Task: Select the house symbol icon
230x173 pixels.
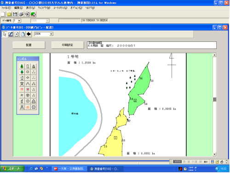Action: click(x=22, y=78)
